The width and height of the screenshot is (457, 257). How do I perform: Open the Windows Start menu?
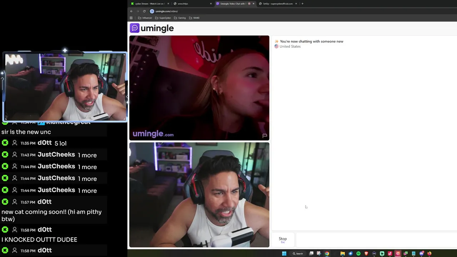[x=284, y=253]
